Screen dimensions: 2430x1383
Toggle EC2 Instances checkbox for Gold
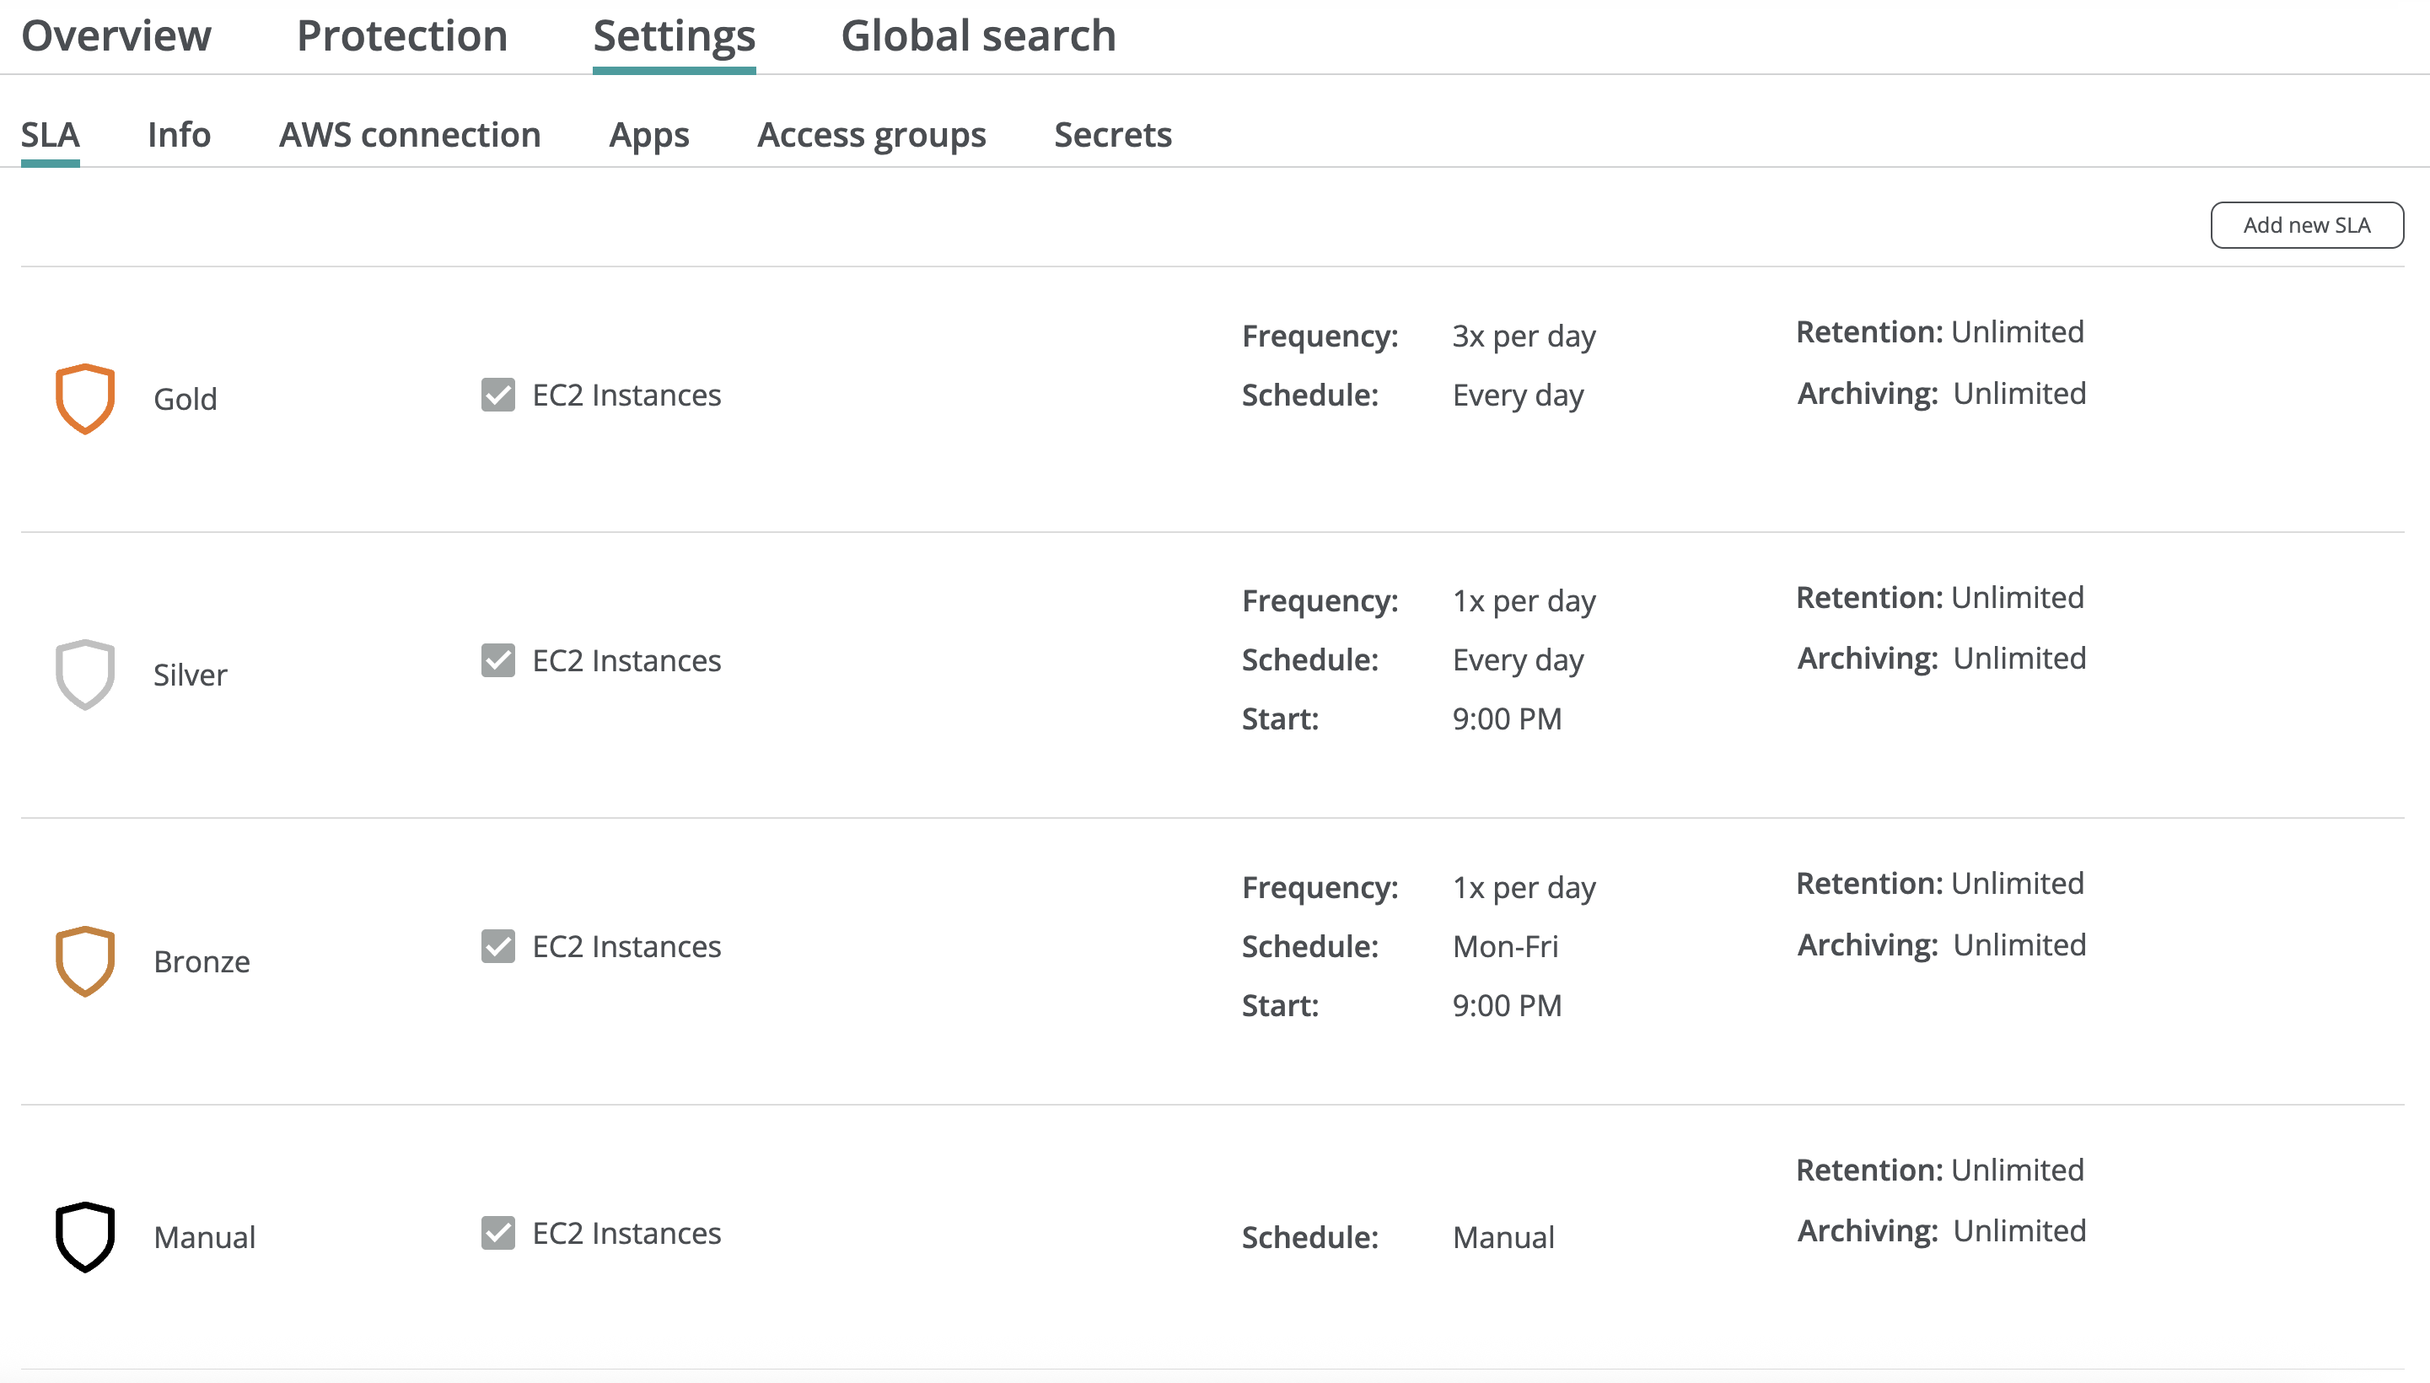(497, 394)
